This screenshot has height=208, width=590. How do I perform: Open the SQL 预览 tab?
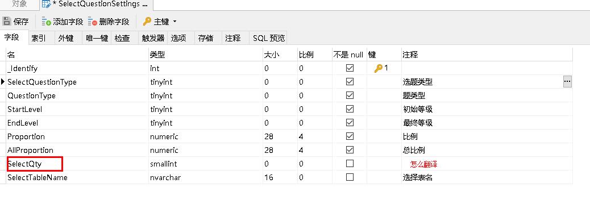(269, 38)
